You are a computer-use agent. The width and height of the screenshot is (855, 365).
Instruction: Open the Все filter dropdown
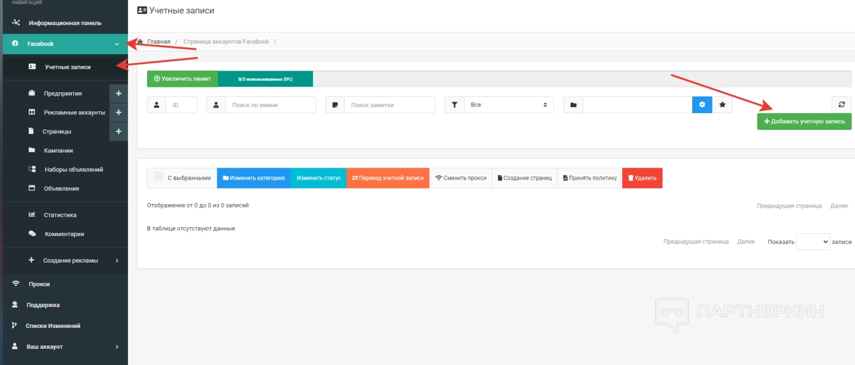[x=509, y=105]
